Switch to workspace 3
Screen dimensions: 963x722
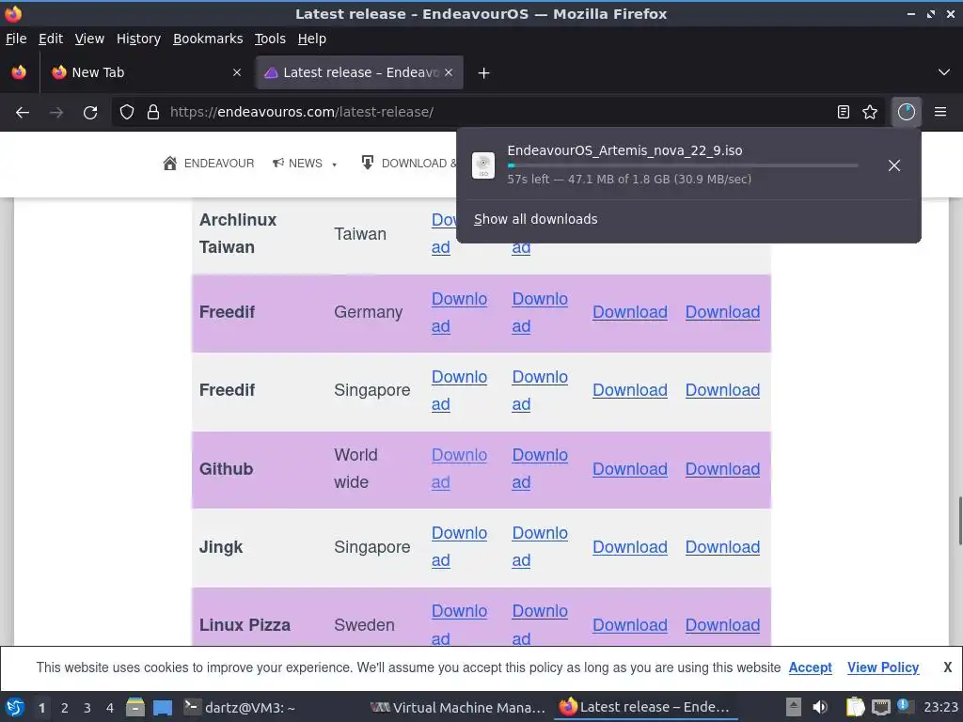point(87,708)
